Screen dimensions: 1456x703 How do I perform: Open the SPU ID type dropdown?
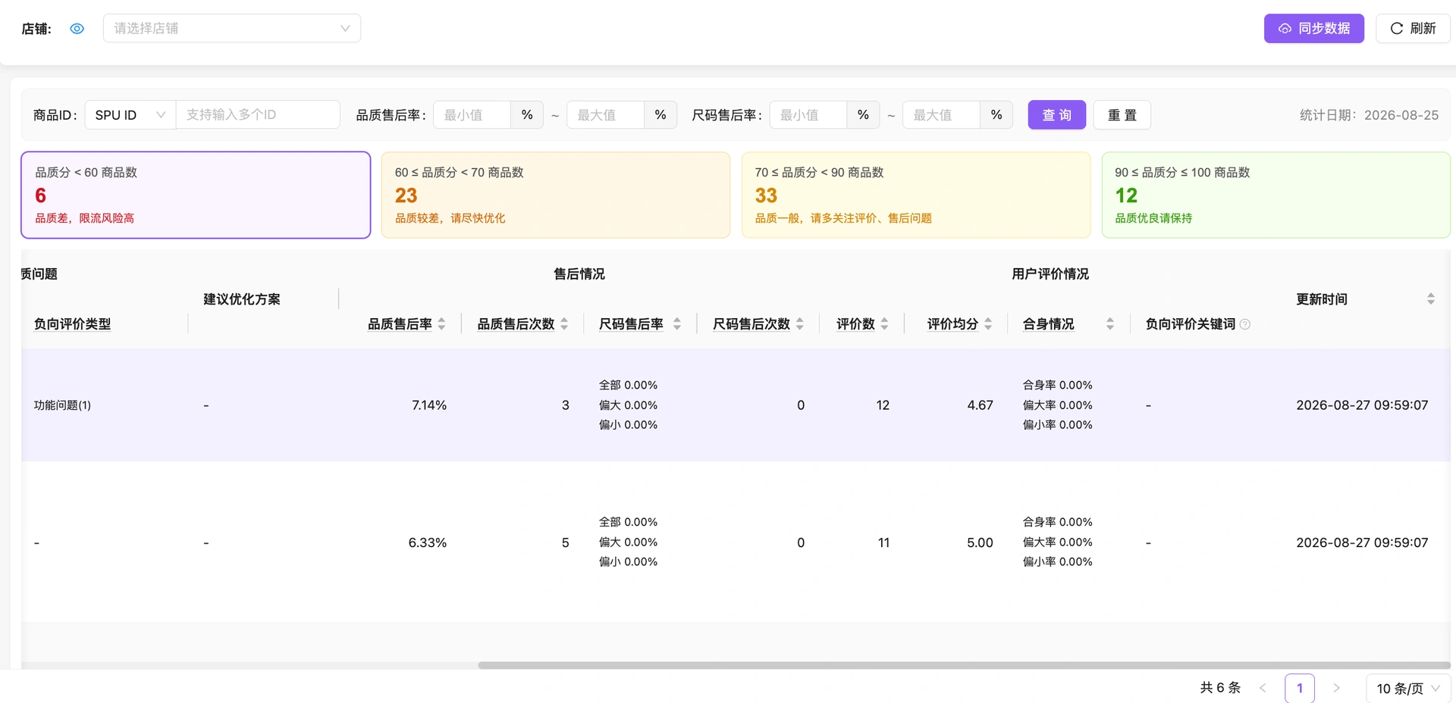click(x=130, y=115)
